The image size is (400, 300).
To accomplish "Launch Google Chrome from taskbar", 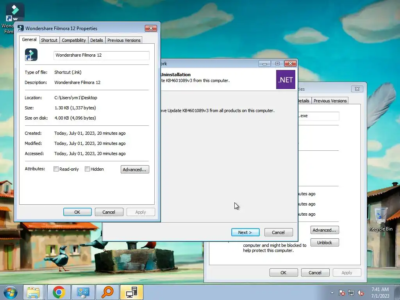I will click(59, 292).
